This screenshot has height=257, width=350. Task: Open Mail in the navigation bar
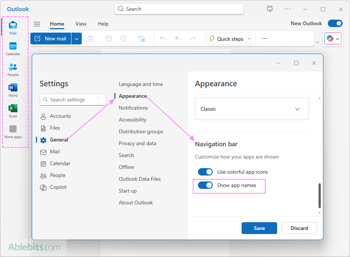tap(13, 28)
